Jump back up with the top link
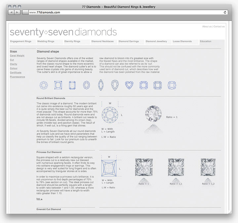238x223 pixels. 39,199
